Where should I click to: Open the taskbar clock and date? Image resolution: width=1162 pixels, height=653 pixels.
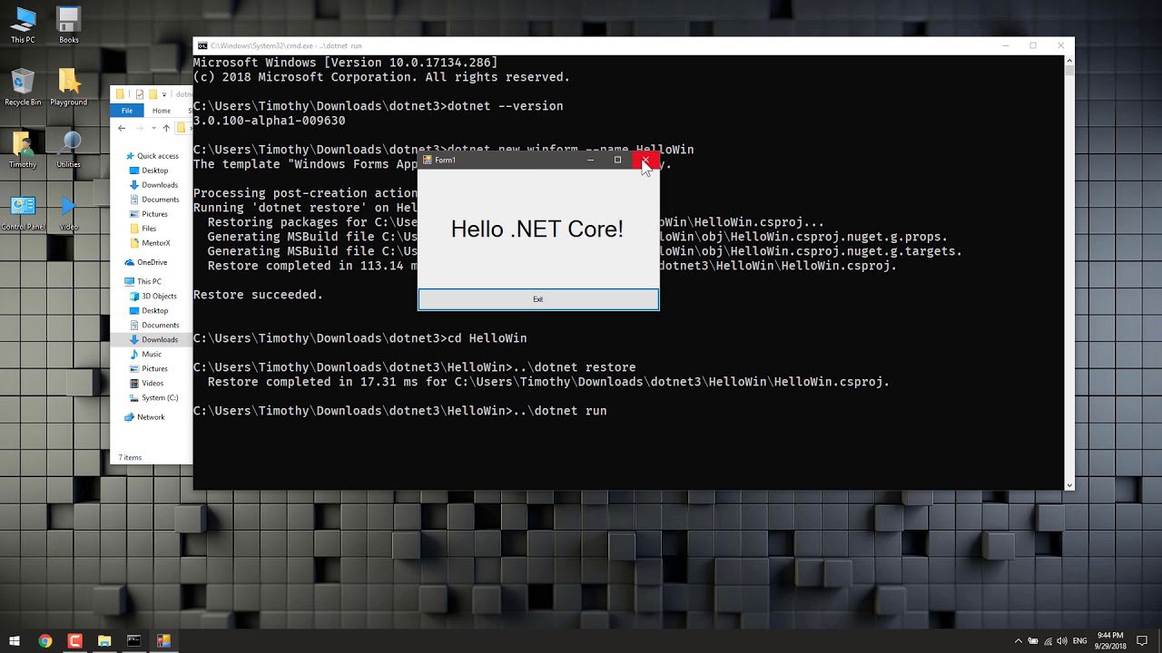pos(1110,640)
